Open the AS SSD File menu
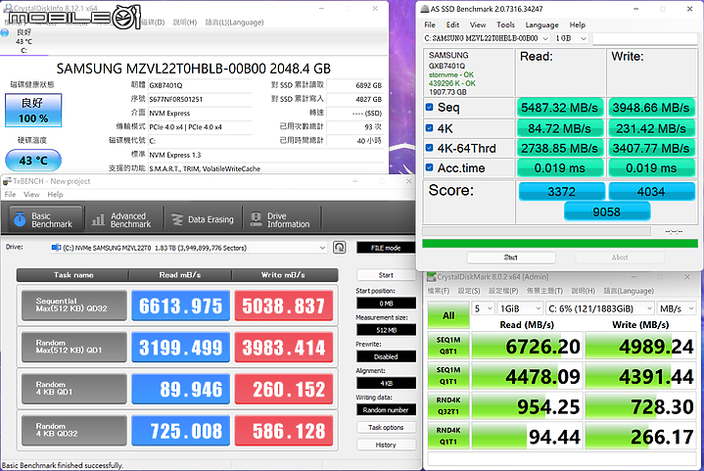The image size is (704, 471). tap(430, 24)
